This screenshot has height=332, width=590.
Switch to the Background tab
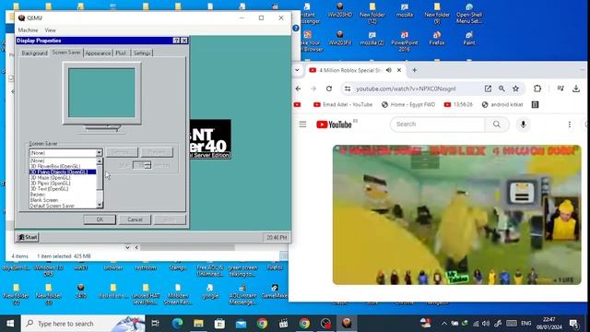click(x=35, y=53)
